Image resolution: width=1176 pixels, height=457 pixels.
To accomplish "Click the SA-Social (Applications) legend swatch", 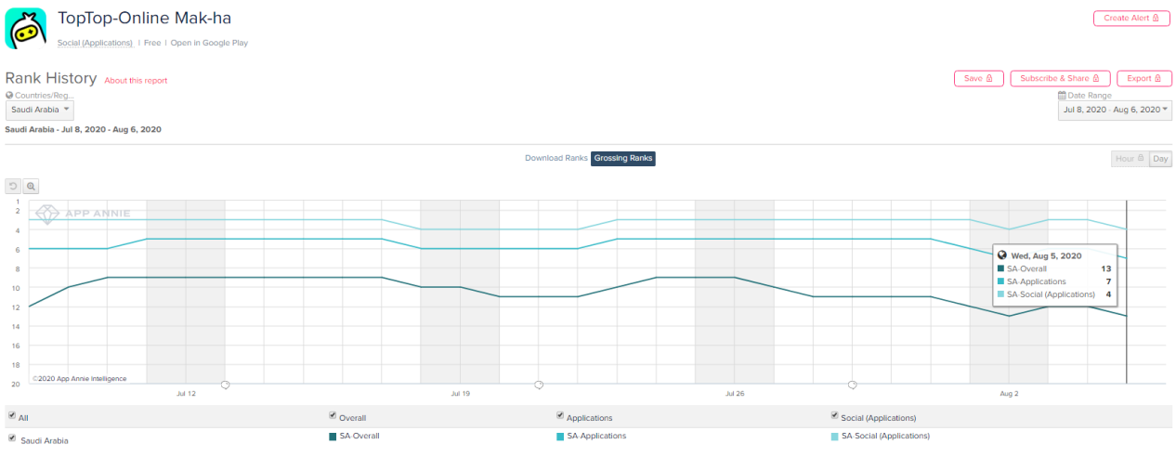I will 834,437.
